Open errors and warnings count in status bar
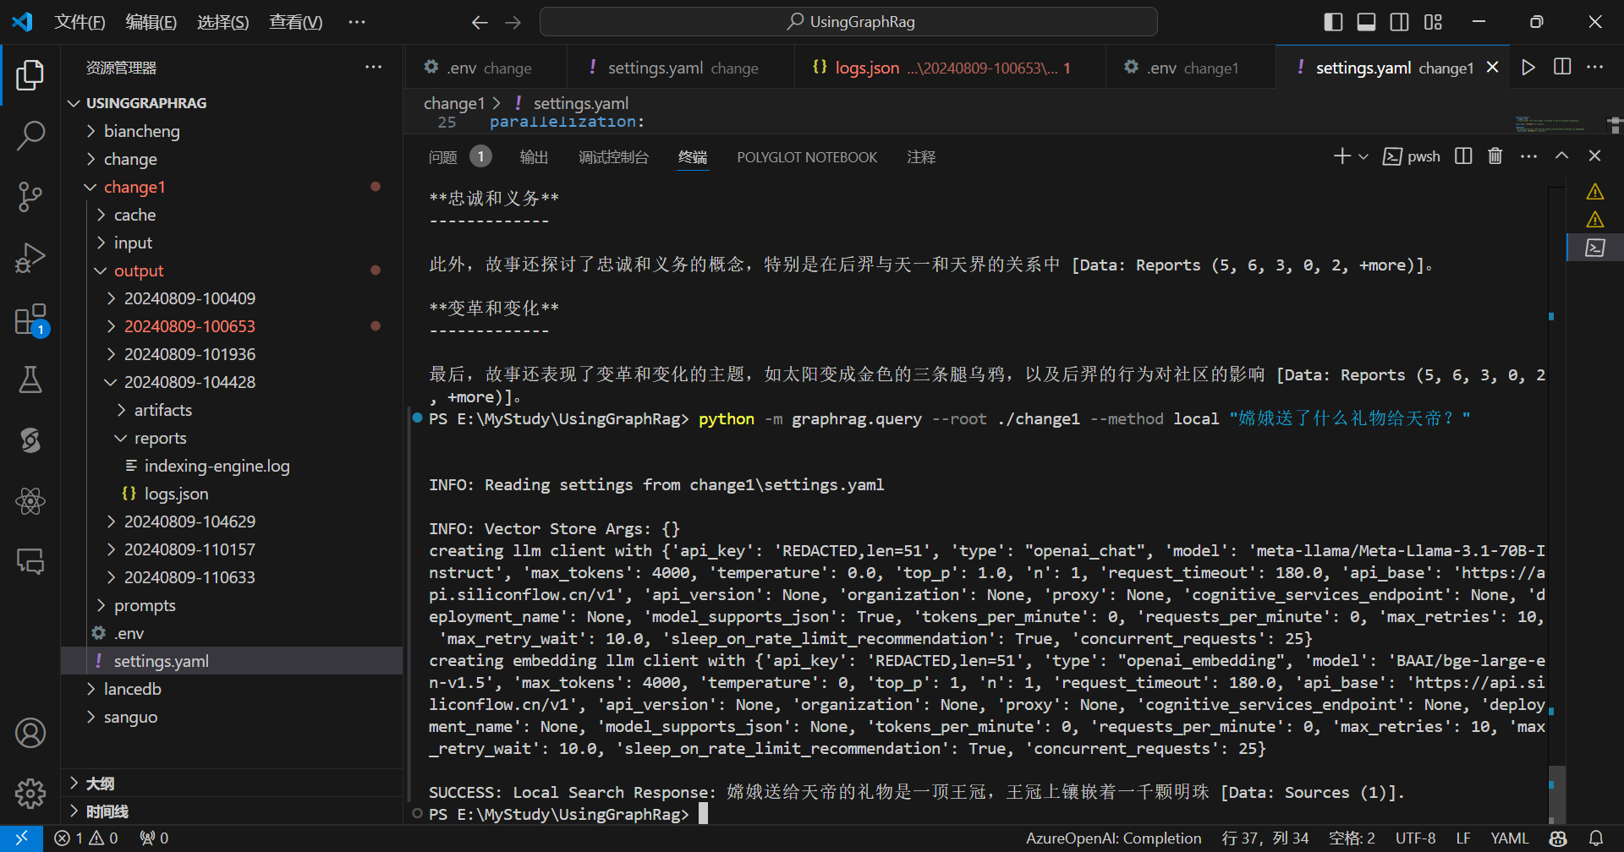 pyautogui.click(x=85, y=838)
